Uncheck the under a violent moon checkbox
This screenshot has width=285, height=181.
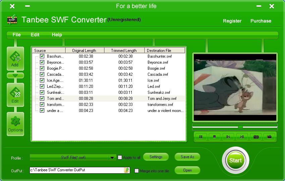tap(42, 110)
